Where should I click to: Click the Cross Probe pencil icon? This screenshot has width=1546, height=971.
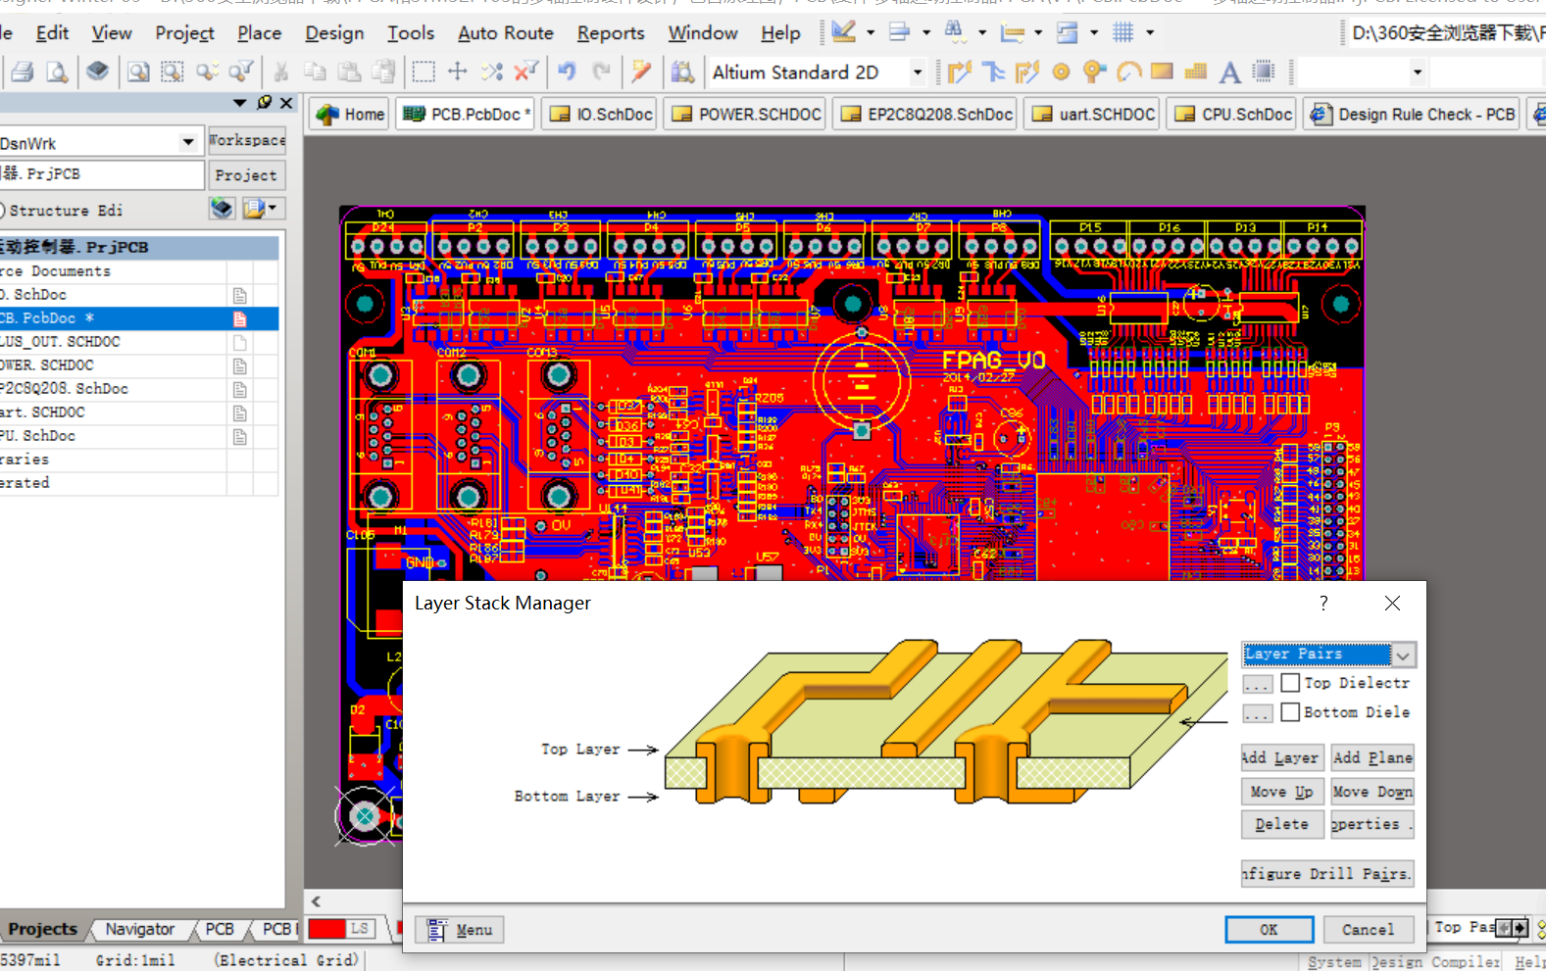tap(641, 72)
